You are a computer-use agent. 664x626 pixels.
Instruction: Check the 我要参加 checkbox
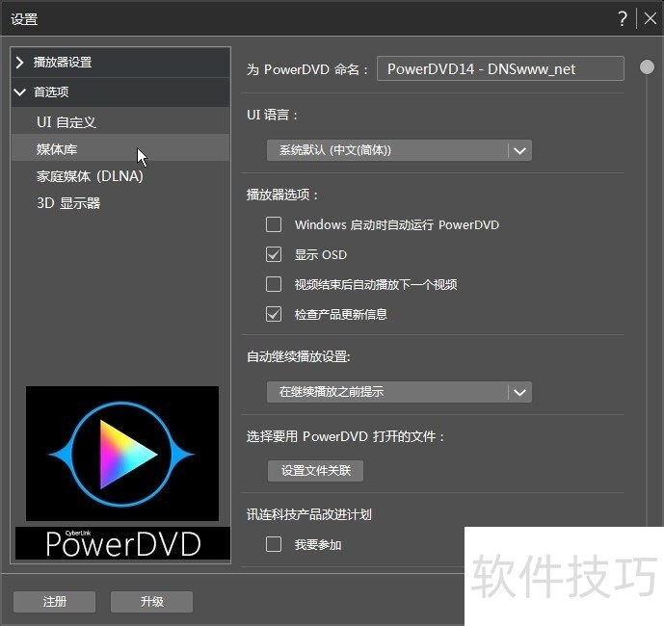pos(274,544)
